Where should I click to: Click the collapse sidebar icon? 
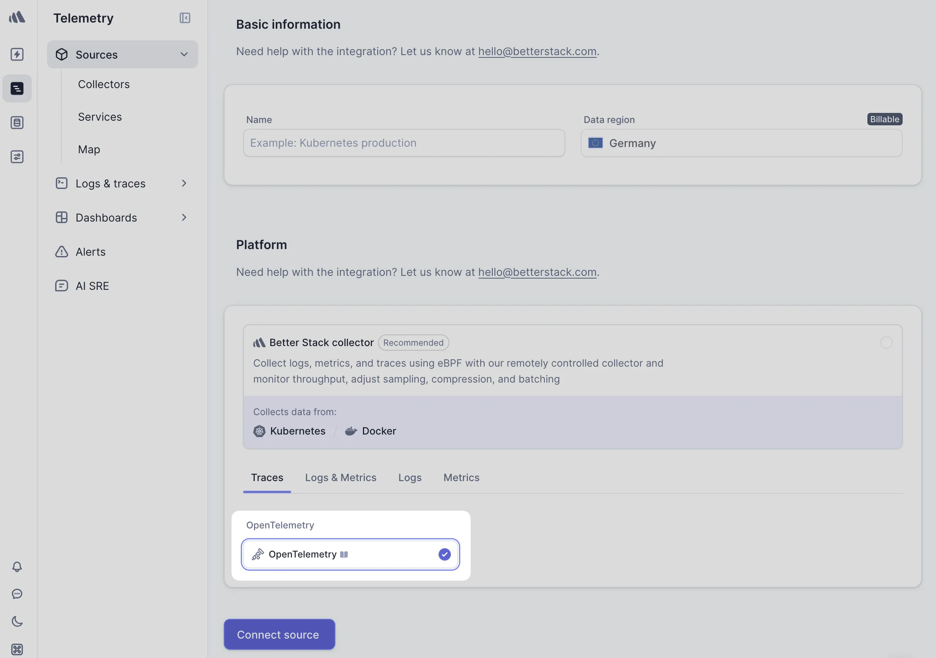click(185, 18)
